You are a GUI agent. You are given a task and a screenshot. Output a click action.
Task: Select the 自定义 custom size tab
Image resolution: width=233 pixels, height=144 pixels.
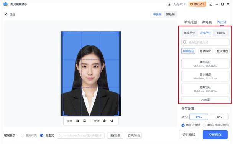(x=221, y=33)
